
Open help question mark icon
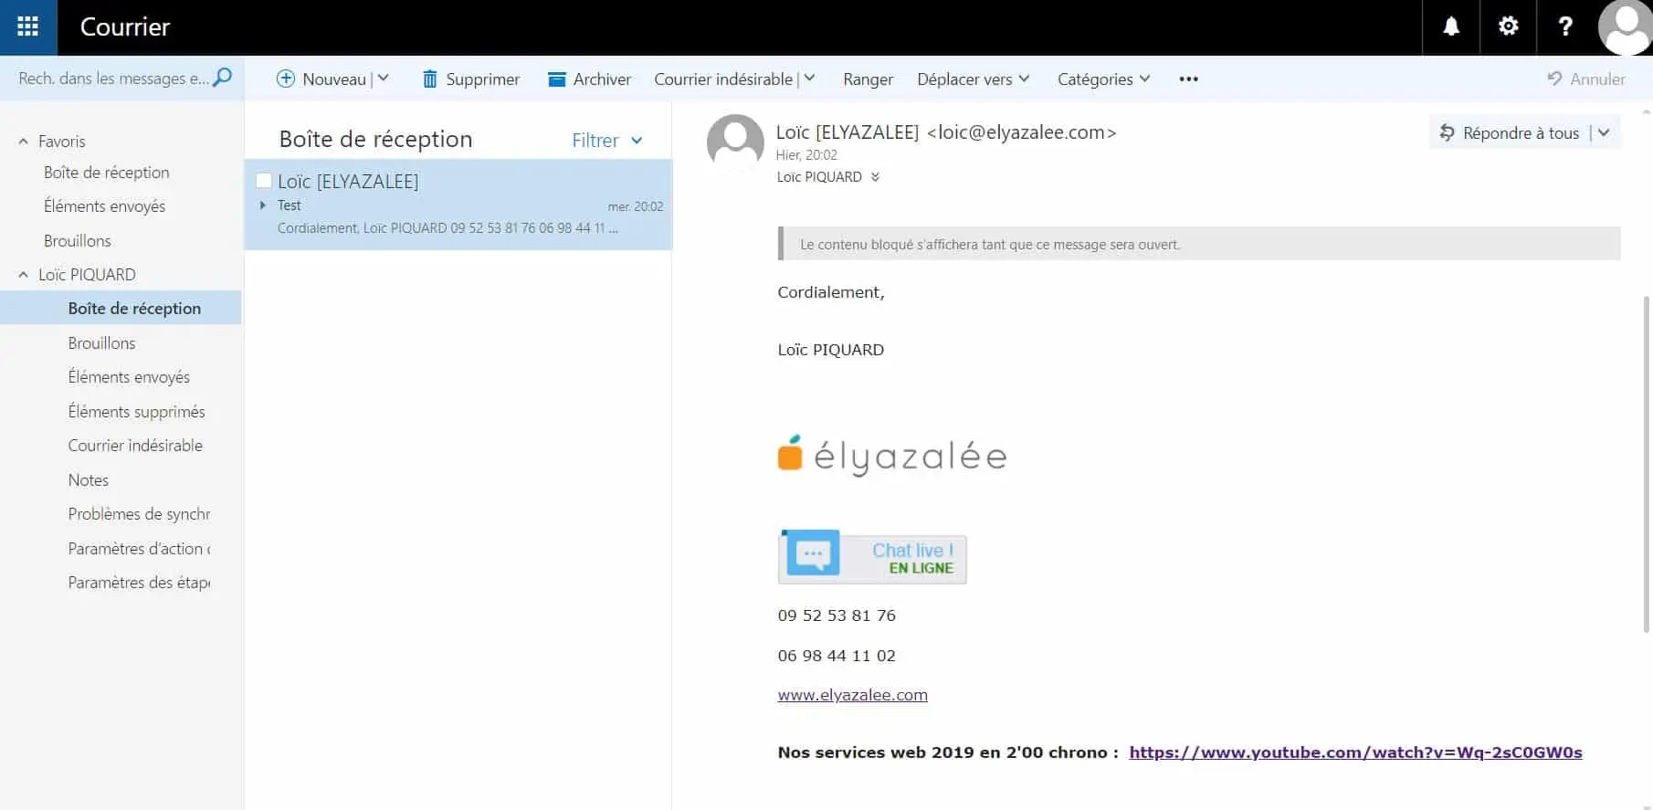tap(1565, 26)
